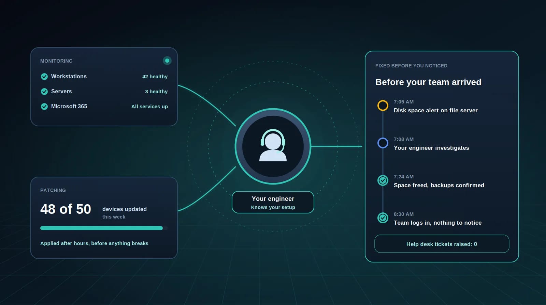The width and height of the screenshot is (546, 305).
Task: Click the "3 healthy" value
Action: [156, 92]
